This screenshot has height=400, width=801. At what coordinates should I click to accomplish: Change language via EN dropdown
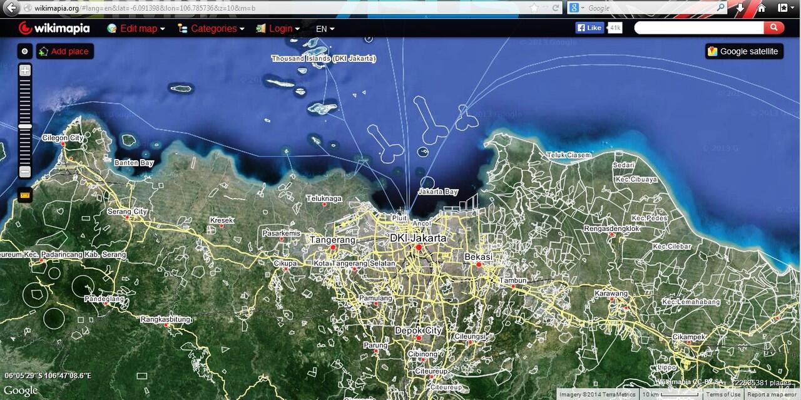(x=325, y=29)
